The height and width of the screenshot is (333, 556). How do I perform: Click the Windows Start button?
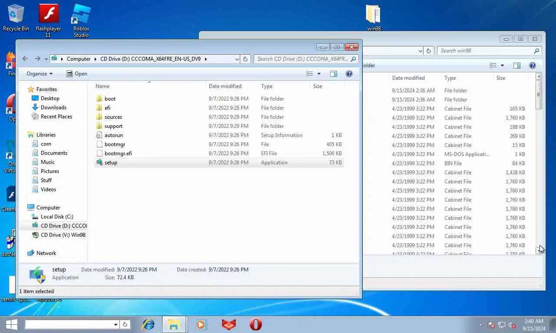pyautogui.click(x=11, y=324)
